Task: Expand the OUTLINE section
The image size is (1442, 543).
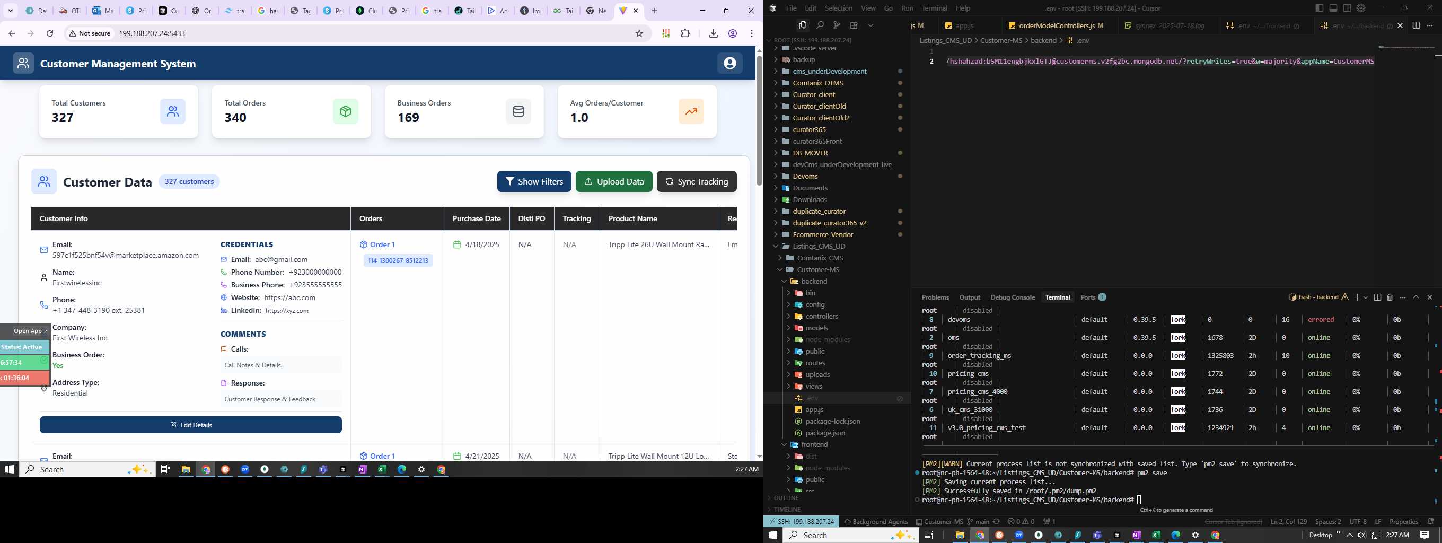Action: coord(838,497)
